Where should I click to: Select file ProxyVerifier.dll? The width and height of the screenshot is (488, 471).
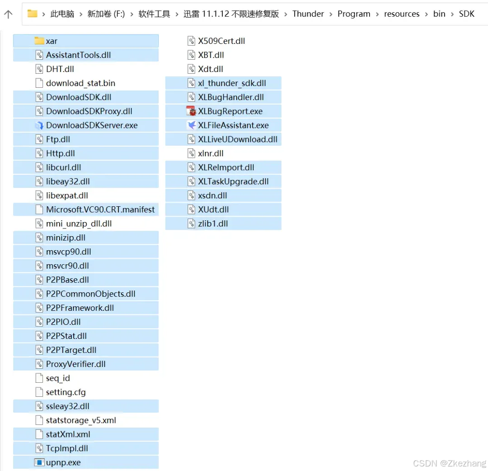point(86,364)
